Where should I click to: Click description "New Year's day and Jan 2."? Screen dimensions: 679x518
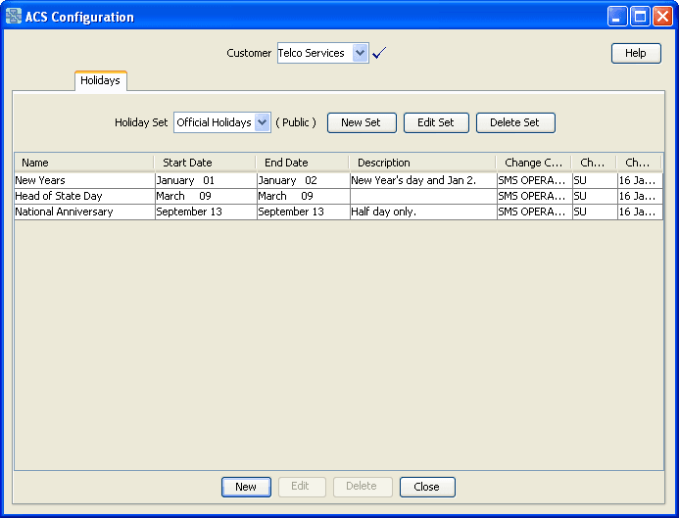pyautogui.click(x=423, y=180)
